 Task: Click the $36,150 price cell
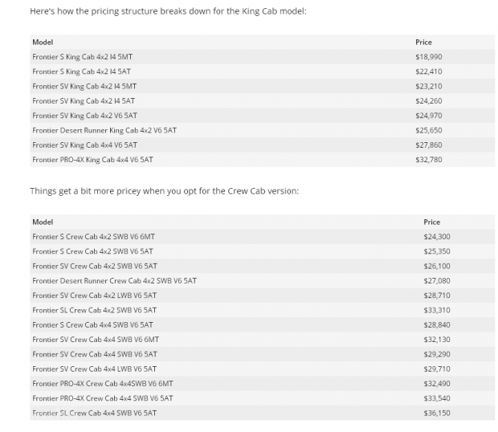pos(436,413)
